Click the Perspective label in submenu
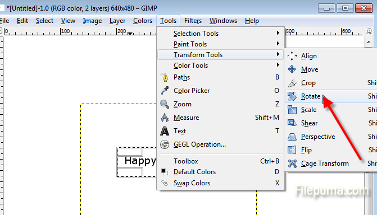Image resolution: width=377 pixels, height=215 pixels. pyautogui.click(x=318, y=137)
